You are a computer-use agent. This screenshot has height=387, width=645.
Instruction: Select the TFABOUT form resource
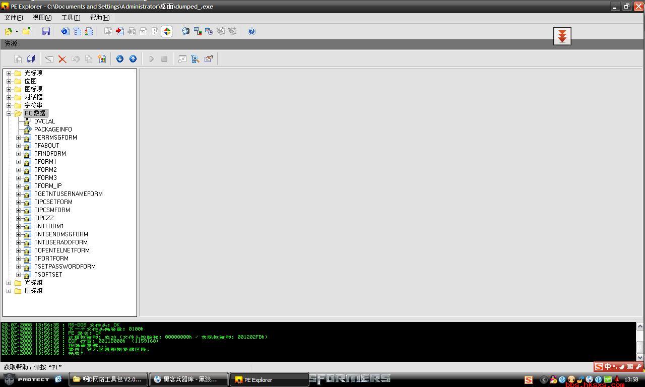coord(47,146)
